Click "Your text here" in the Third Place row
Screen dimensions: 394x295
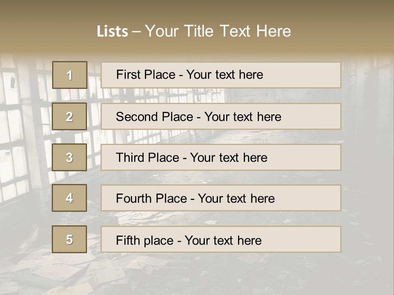(x=229, y=158)
